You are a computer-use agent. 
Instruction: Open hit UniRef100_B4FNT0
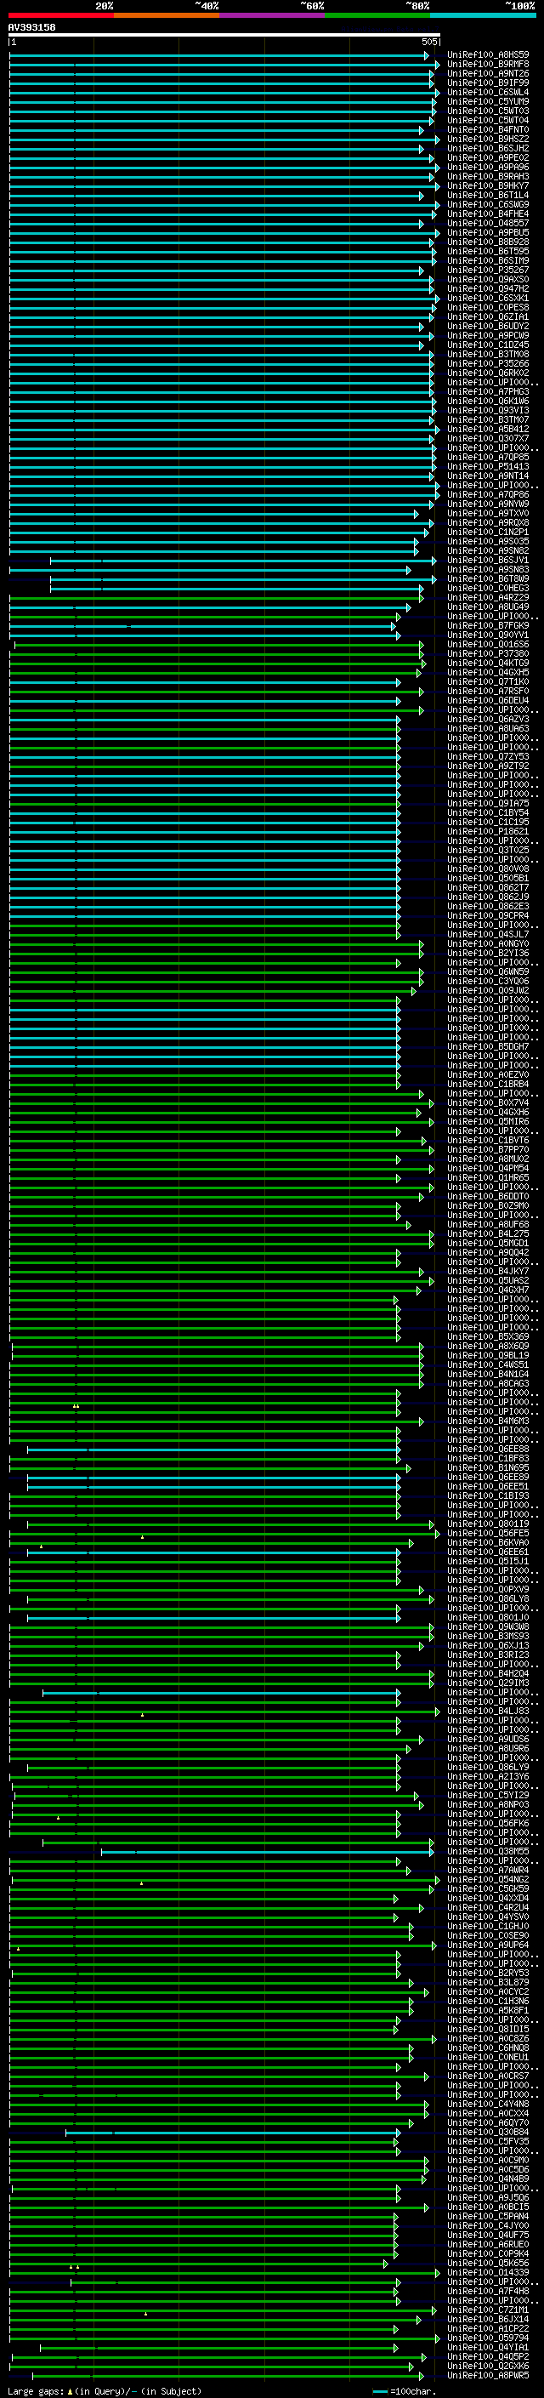pyautogui.click(x=488, y=129)
